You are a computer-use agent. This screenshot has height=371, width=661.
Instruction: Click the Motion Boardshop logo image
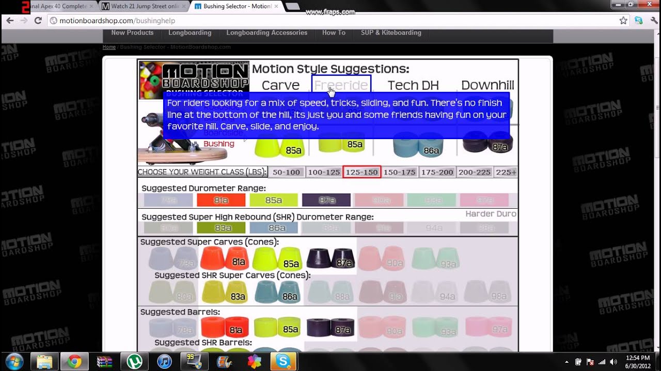point(194,80)
